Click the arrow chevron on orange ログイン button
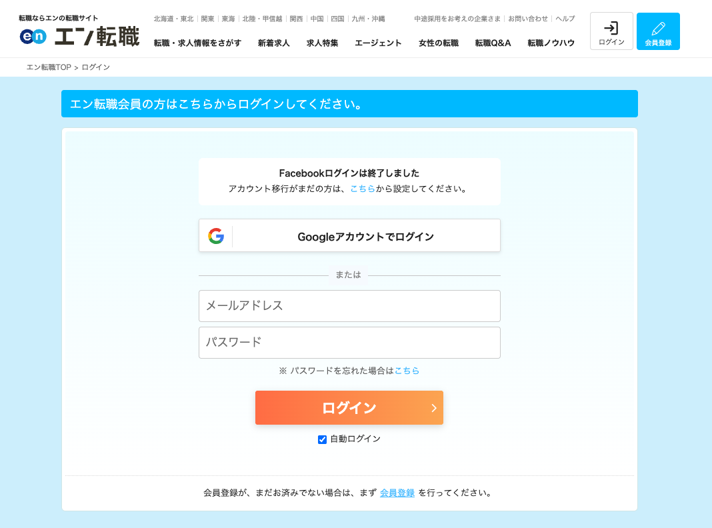Screen dimensions: 712x528 [x=433, y=408]
